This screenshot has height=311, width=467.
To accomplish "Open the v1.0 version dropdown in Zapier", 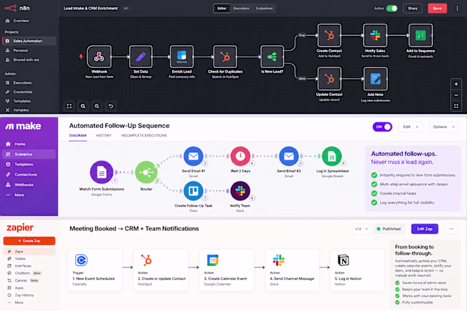I will (x=362, y=229).
